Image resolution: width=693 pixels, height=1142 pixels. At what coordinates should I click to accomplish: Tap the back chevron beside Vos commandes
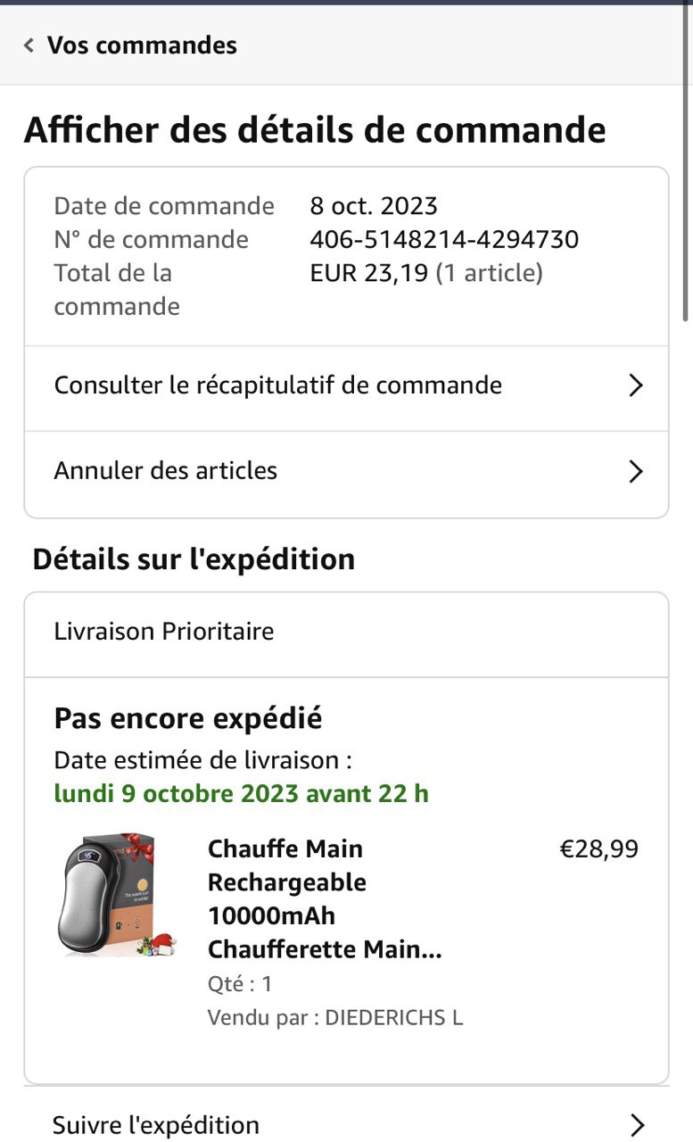point(29,46)
